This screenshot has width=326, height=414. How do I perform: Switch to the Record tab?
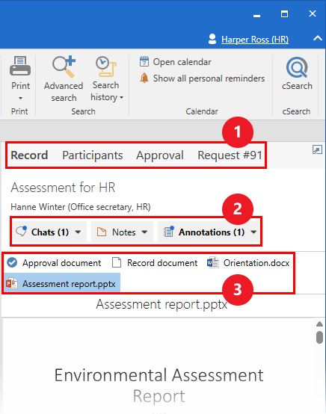pos(29,155)
